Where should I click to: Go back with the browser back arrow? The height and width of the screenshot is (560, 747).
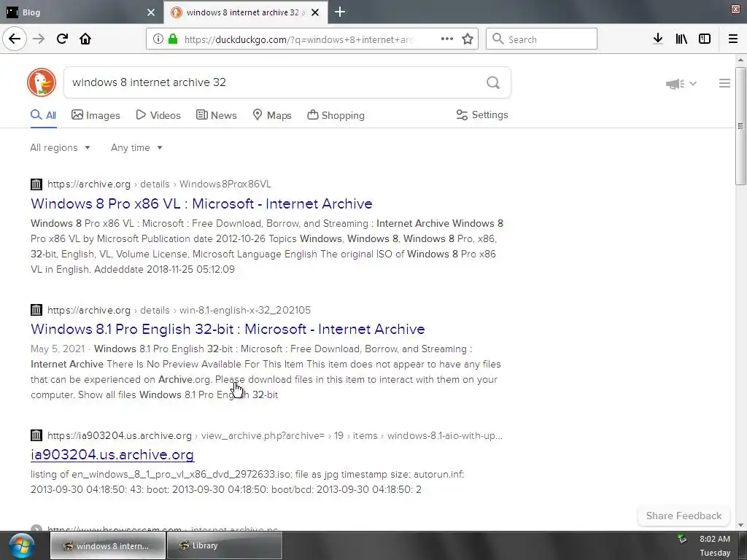[x=15, y=39]
